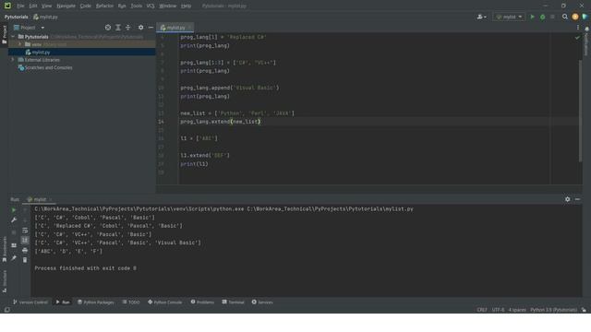The width and height of the screenshot is (591, 332).
Task: Open the Window menu
Action: point(168,6)
